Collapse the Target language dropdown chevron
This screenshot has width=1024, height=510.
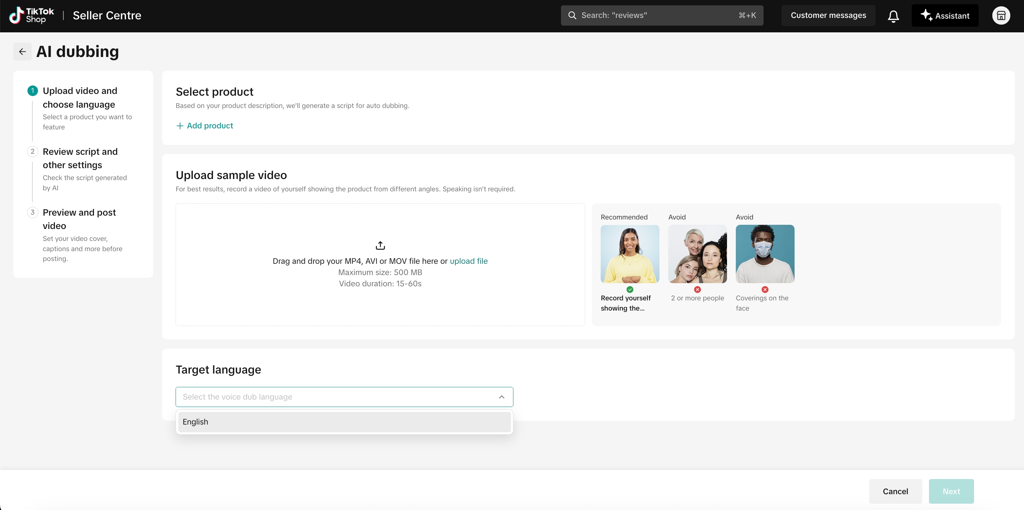click(x=502, y=397)
